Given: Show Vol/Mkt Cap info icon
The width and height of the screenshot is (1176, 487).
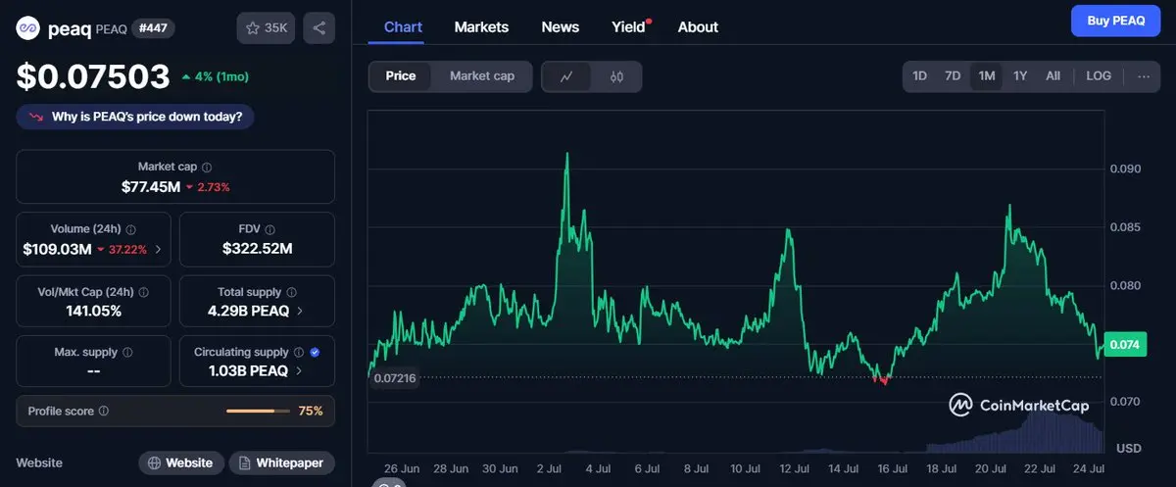Looking at the screenshot, I should [x=144, y=292].
